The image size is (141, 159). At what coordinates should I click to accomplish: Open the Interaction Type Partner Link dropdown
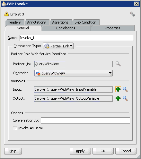click(x=58, y=46)
